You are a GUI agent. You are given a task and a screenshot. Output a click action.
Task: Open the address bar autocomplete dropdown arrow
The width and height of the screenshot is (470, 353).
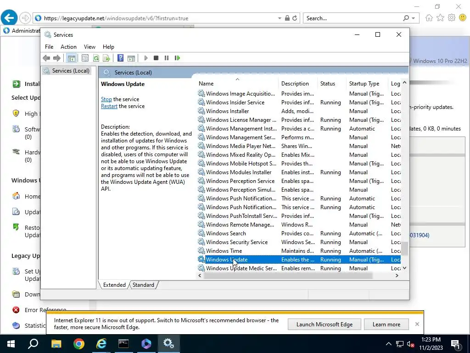280,18
